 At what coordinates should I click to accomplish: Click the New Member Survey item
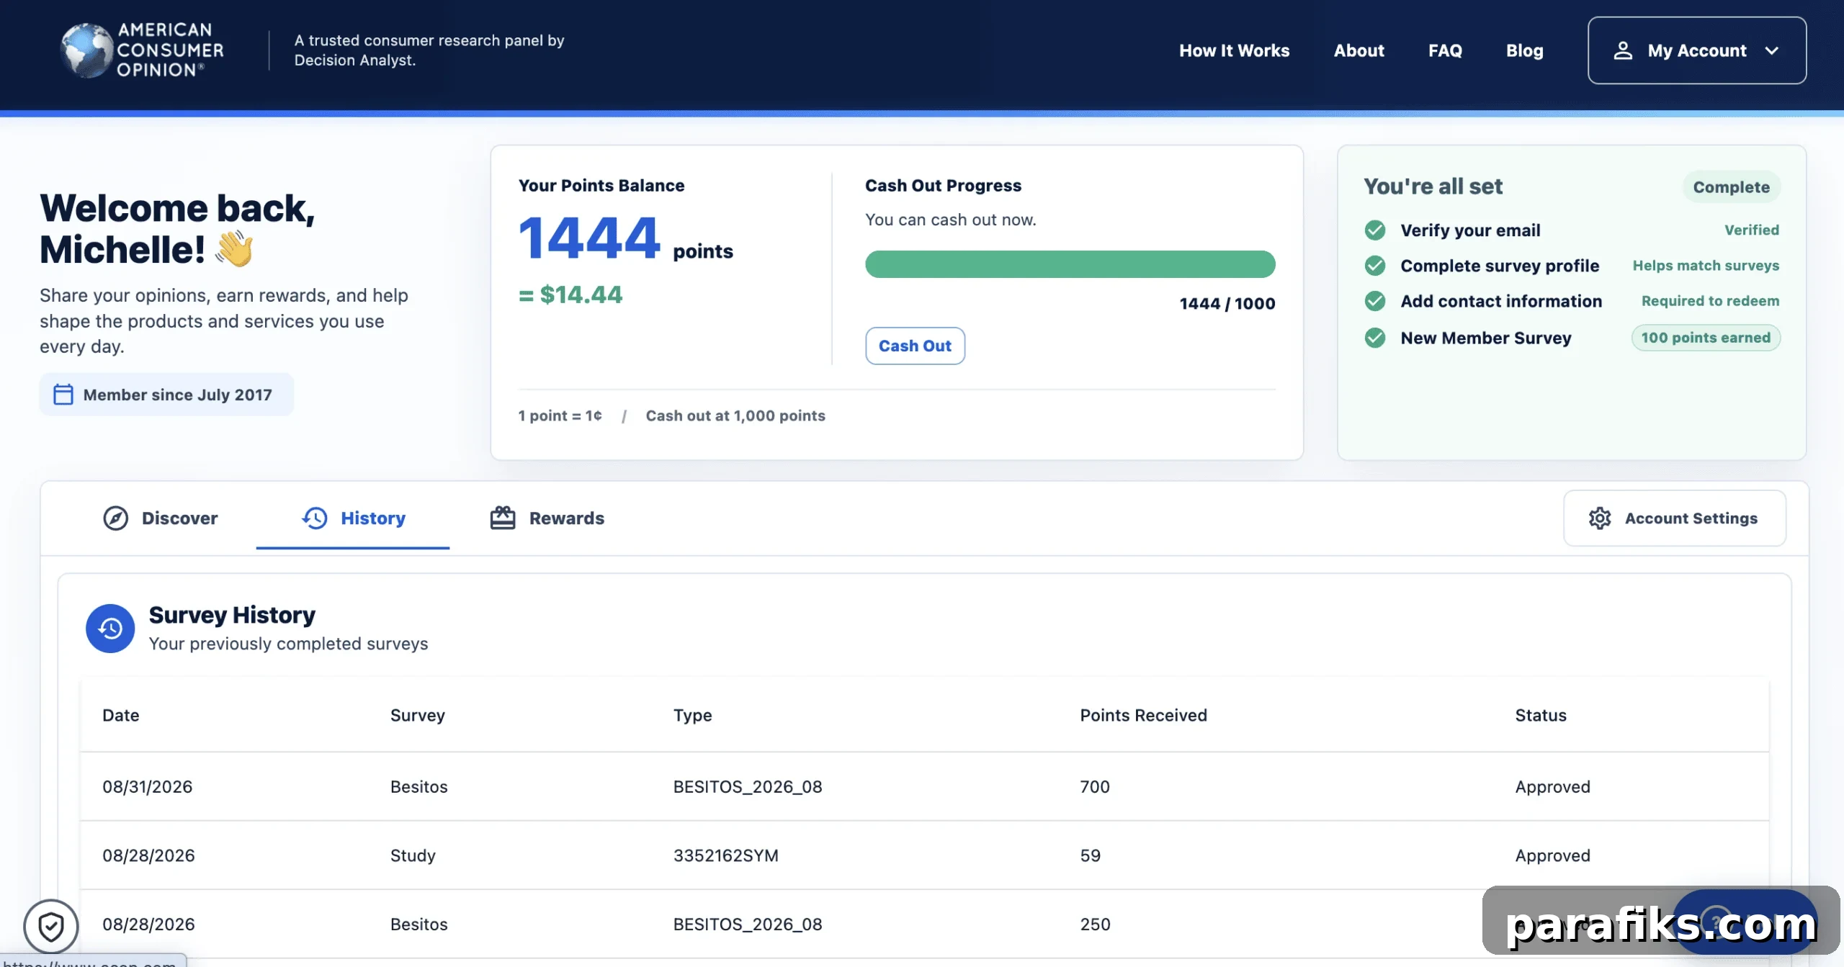[1486, 338]
